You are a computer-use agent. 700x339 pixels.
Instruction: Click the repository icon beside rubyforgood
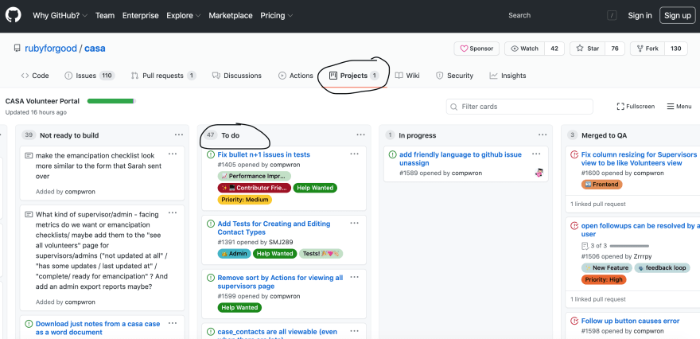pos(17,49)
